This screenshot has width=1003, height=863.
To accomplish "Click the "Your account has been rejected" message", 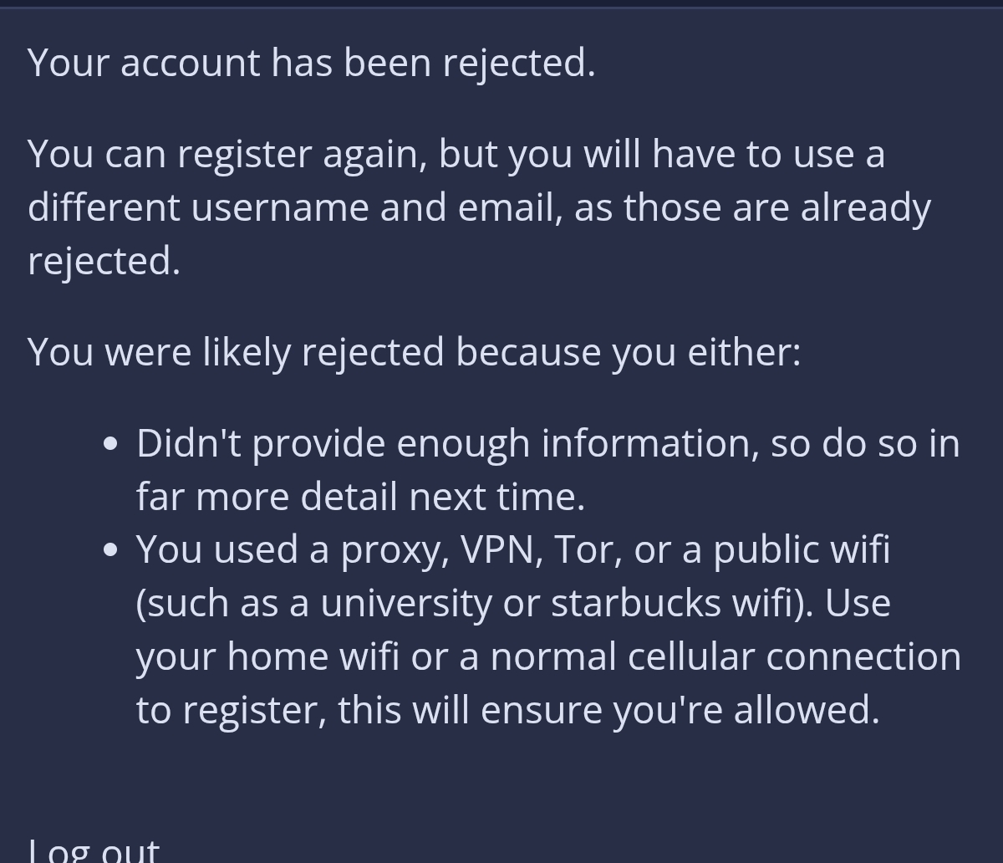I will [311, 63].
